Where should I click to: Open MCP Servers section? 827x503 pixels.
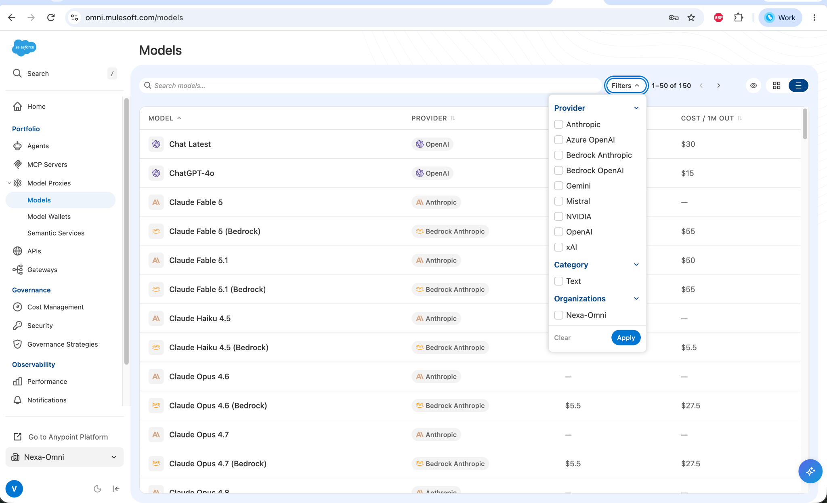[x=47, y=164]
